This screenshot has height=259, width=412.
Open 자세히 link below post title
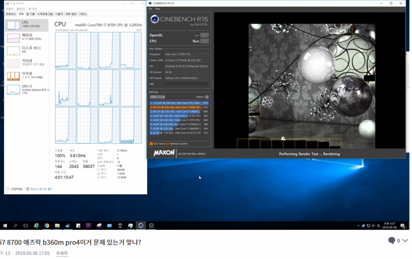(x=62, y=253)
